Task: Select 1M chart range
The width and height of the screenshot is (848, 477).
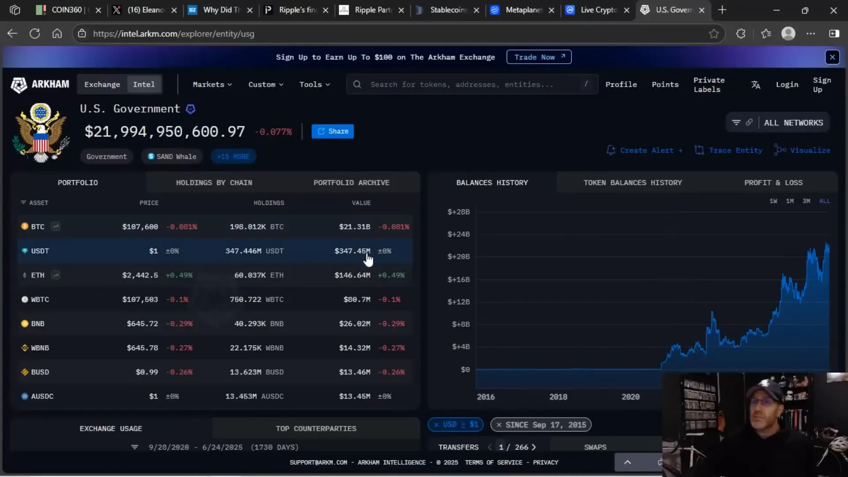Action: [x=790, y=201]
